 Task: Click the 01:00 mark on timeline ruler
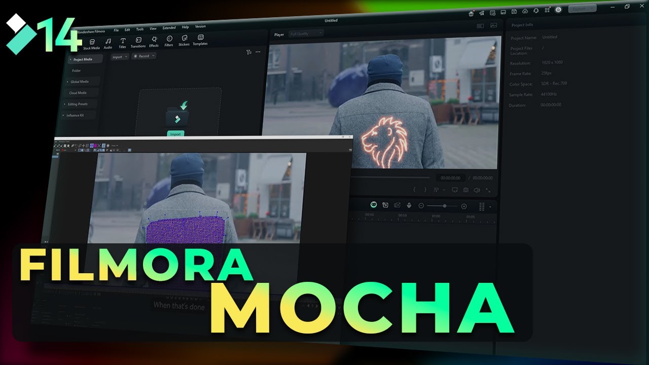point(436,216)
